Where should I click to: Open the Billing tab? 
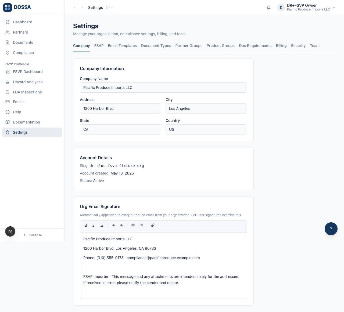(281, 46)
